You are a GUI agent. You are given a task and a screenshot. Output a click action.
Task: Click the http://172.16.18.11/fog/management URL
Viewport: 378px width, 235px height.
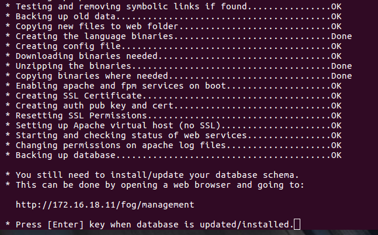(105, 205)
